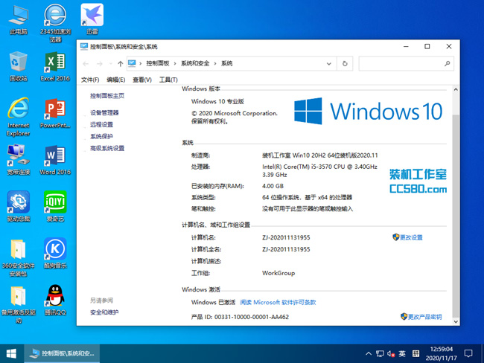The image size is (484, 363).
Task: Launch Excel 2016 desktop shortcut
Action: click(x=55, y=66)
